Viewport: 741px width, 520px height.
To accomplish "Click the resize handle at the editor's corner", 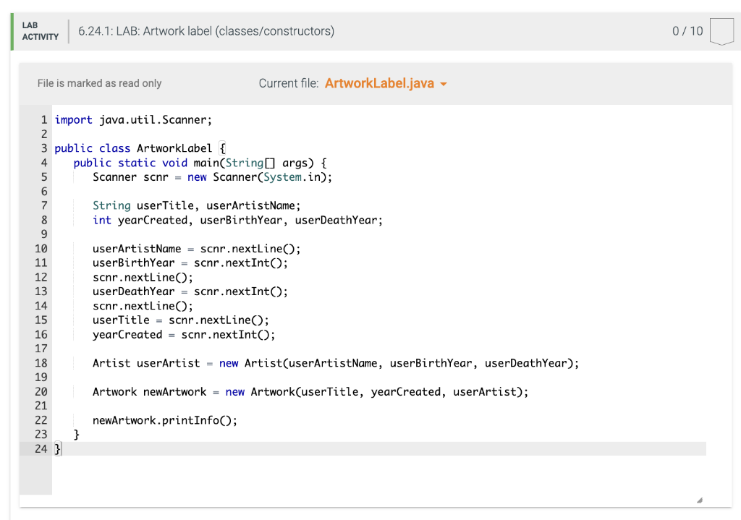I will 699,499.
